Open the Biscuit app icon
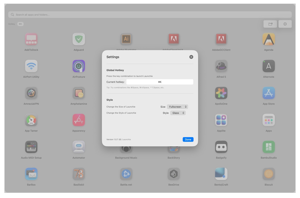Screen dimensions: 300x198 pos(269,174)
